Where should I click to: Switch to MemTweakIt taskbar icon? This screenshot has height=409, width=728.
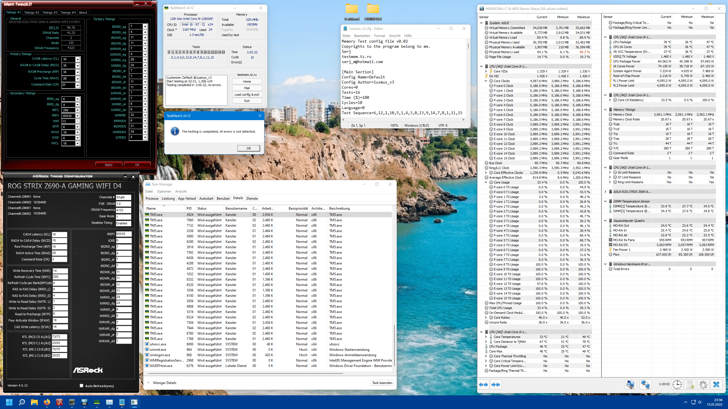(59, 402)
